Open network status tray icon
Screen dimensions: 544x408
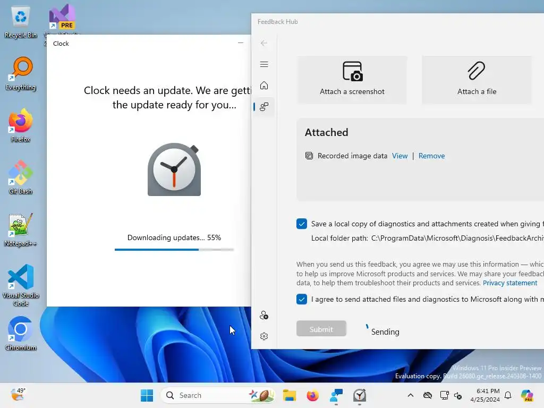pyautogui.click(x=444, y=395)
